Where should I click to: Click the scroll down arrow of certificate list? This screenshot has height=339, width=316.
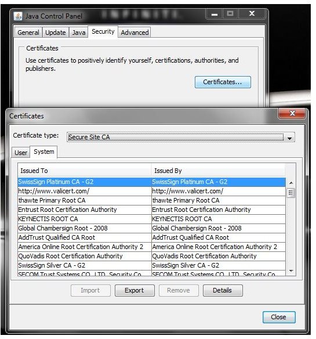tap(291, 271)
